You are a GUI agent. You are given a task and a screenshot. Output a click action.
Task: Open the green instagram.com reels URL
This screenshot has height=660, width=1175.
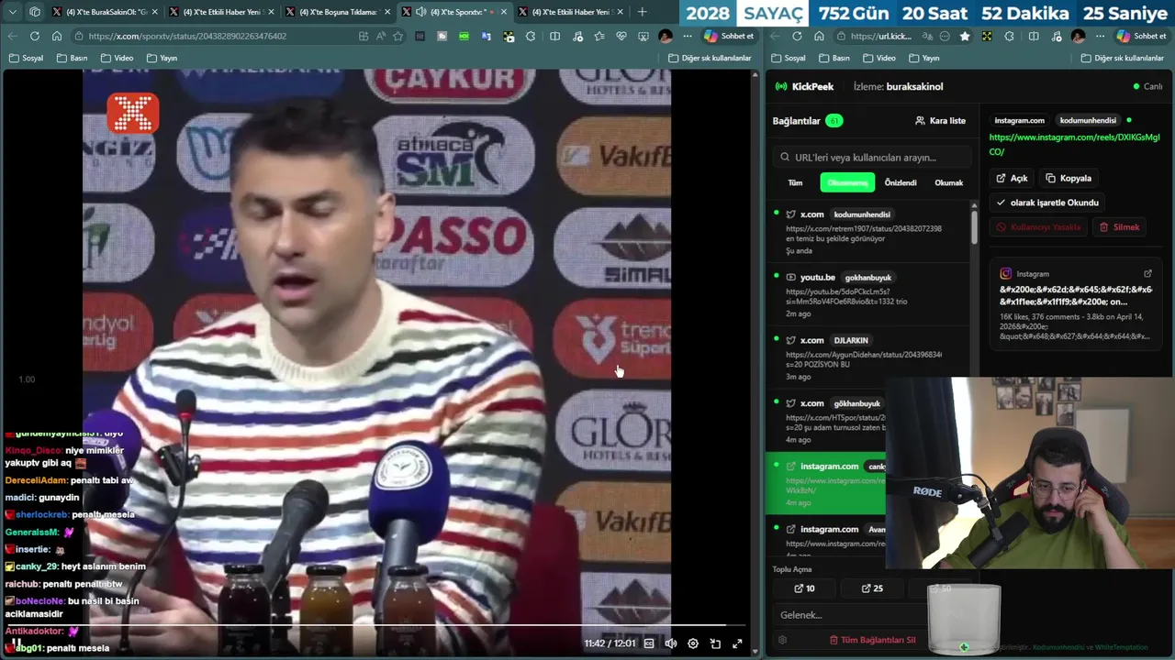1074,144
